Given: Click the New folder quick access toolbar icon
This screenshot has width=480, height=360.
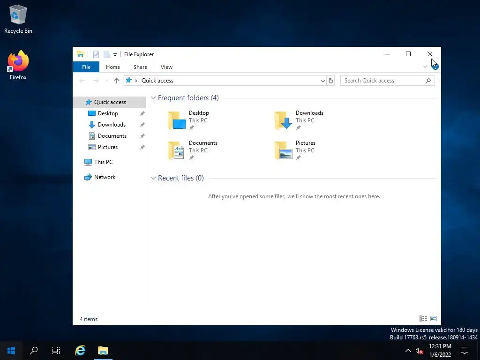Looking at the screenshot, I should (106, 54).
